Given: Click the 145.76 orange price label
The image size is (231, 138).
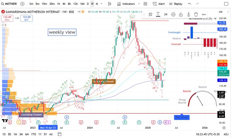Looking at the screenshot, I should [223, 61].
